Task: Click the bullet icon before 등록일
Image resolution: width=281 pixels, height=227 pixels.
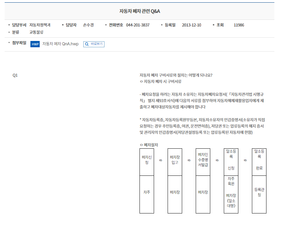Action: pos(162,24)
